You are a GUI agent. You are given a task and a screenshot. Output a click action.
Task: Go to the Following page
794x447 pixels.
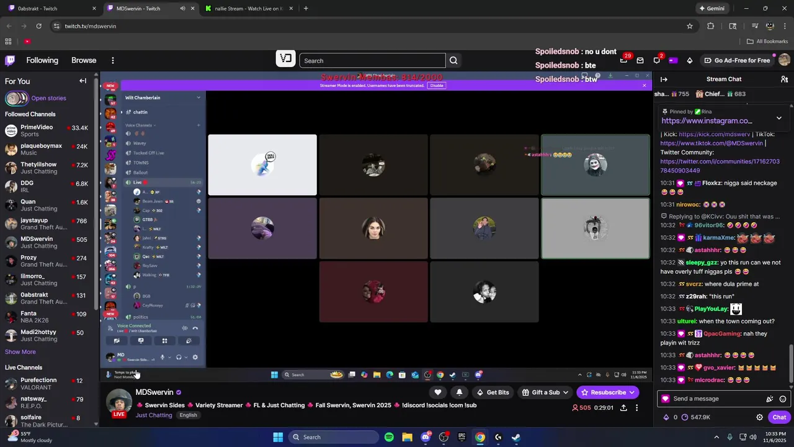[42, 60]
